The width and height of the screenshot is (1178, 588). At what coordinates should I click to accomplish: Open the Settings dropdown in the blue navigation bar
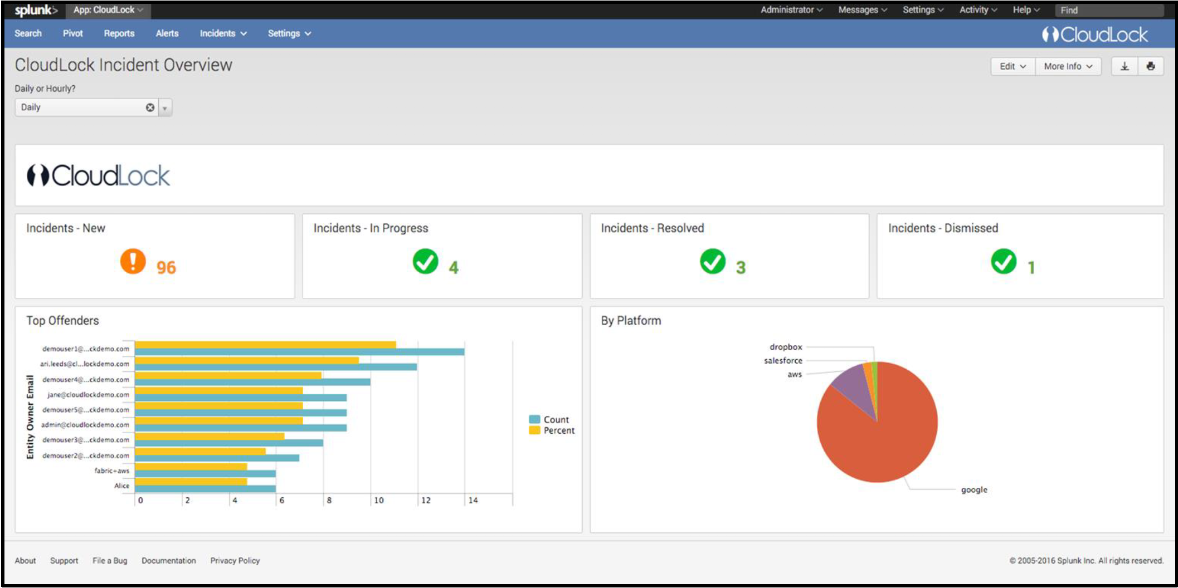(289, 33)
